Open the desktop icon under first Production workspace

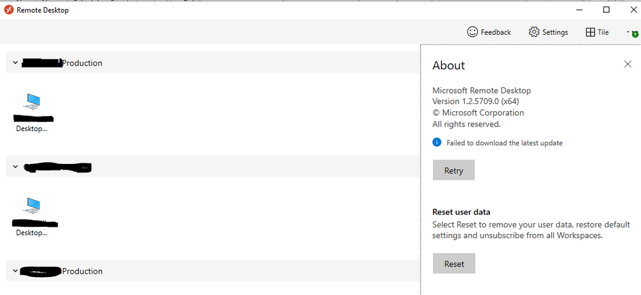pos(31,103)
